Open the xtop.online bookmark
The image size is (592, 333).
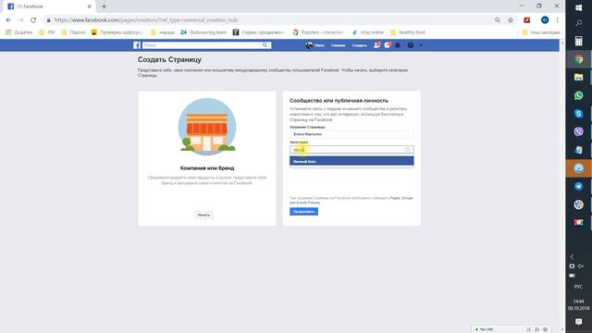pos(368,32)
